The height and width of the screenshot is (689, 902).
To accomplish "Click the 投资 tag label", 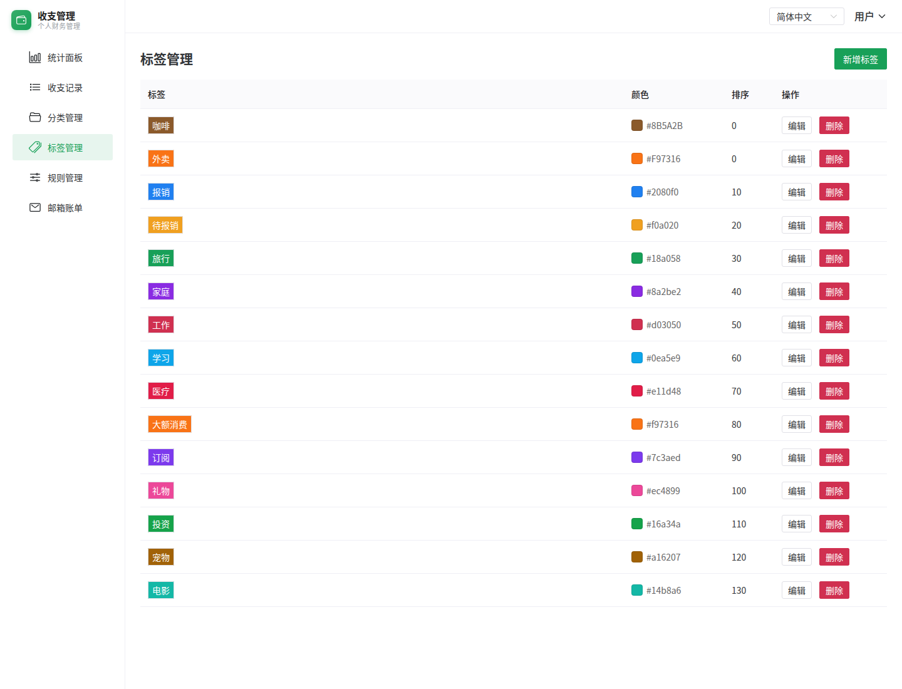I will click(161, 524).
